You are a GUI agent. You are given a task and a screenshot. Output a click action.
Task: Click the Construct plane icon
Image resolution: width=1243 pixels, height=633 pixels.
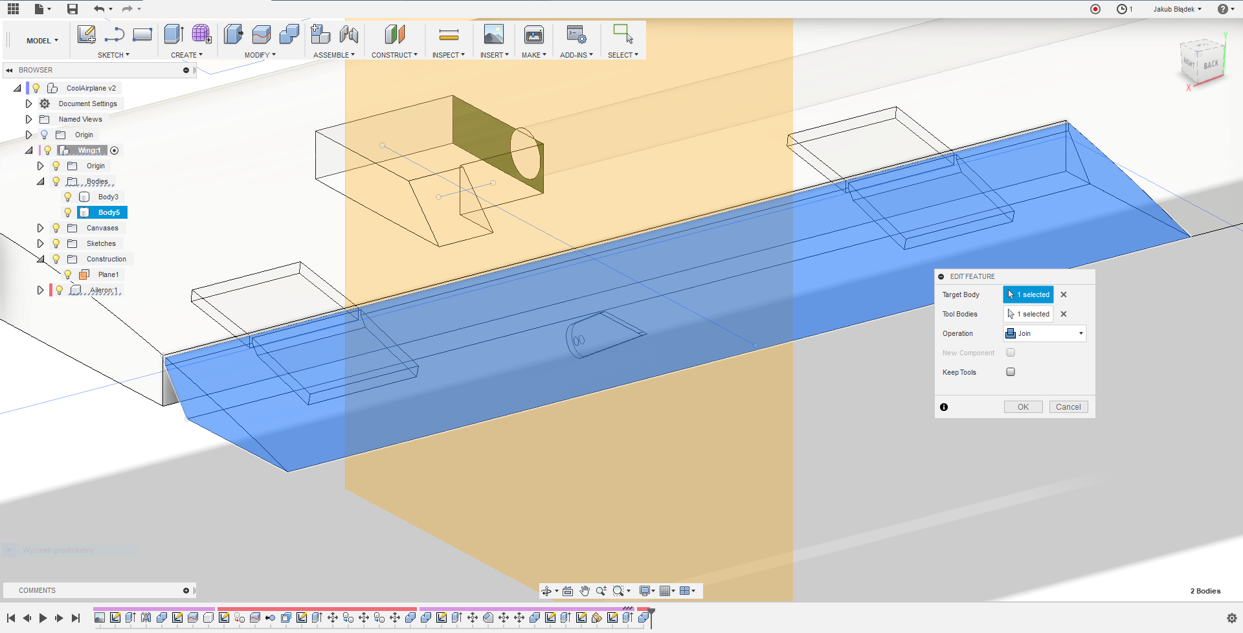(x=394, y=34)
